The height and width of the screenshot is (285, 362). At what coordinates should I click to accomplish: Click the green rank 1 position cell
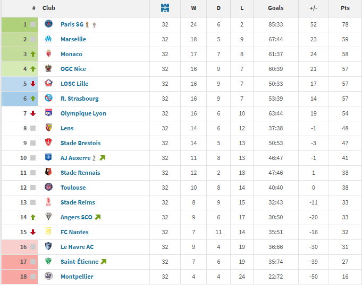[20, 24]
